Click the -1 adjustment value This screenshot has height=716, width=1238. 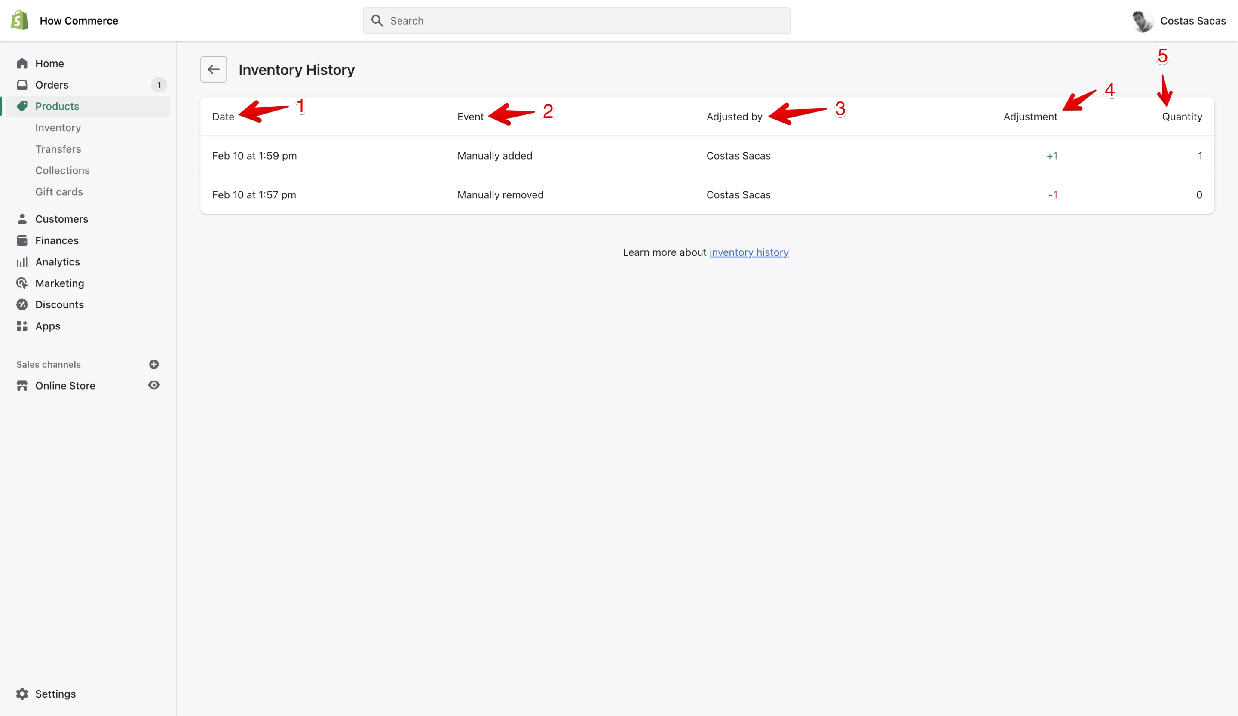tap(1052, 195)
